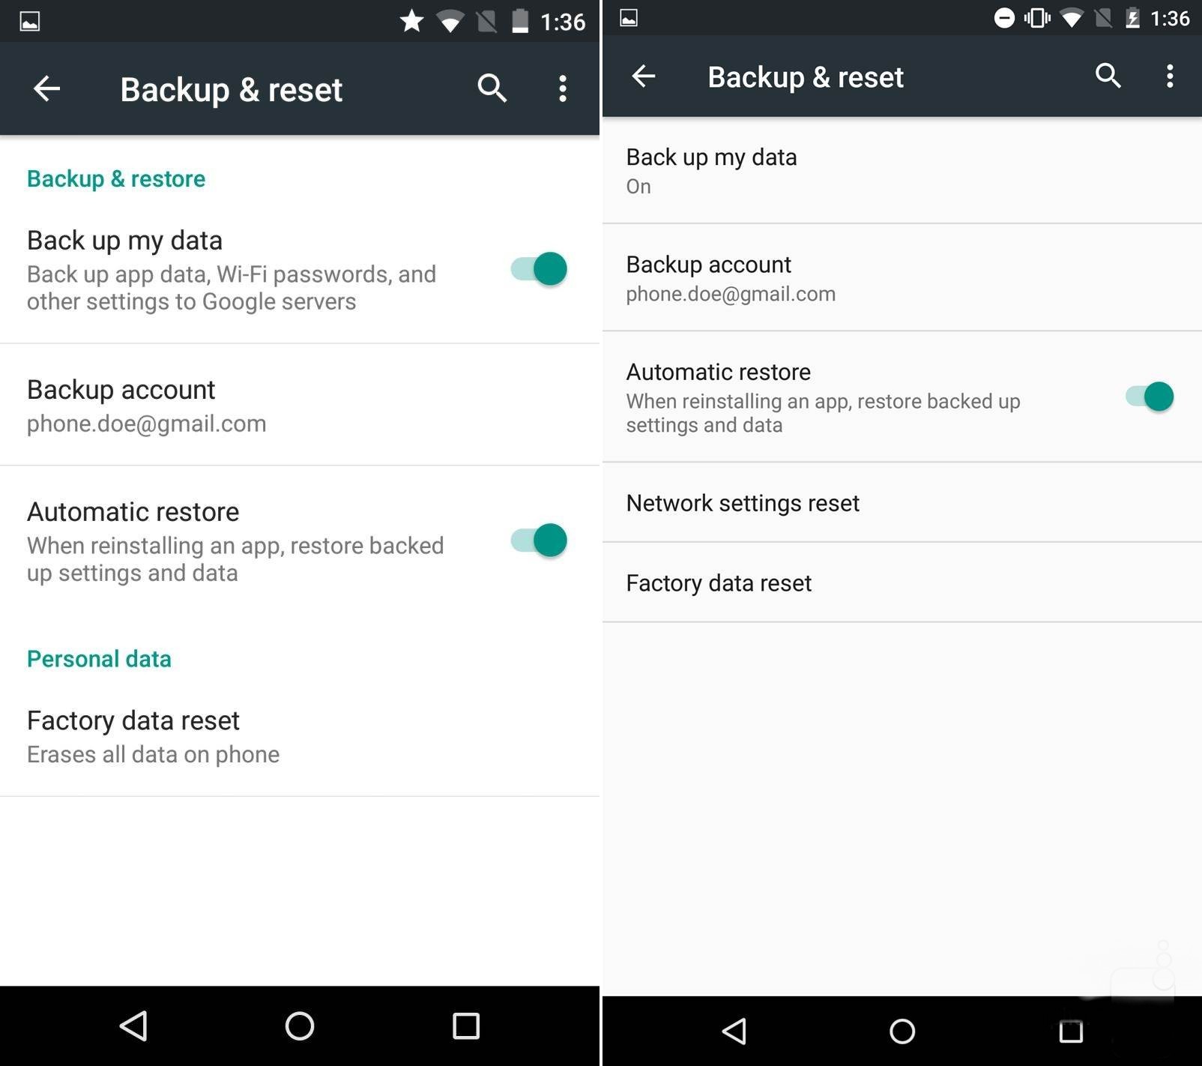
Task: Toggle Automatic restore switch on left screen
Action: pyautogui.click(x=539, y=540)
